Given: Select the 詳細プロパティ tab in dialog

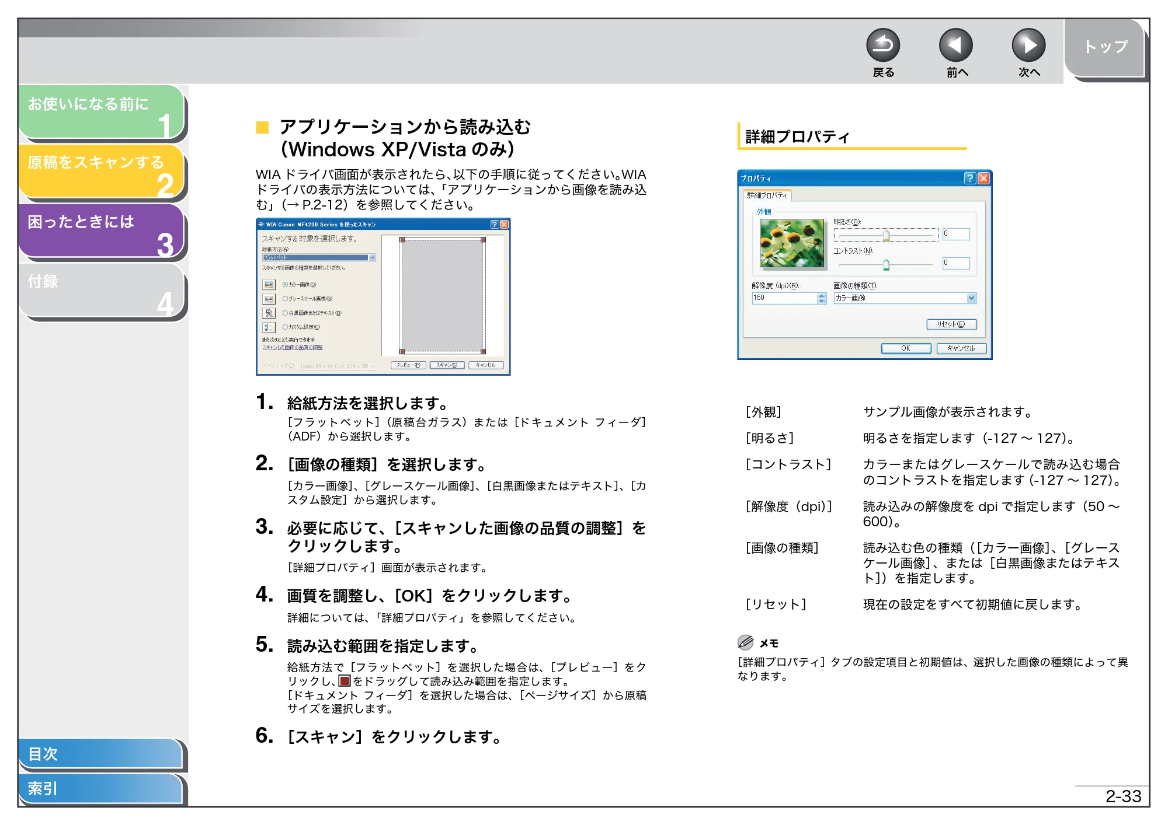Looking at the screenshot, I should point(767,195).
